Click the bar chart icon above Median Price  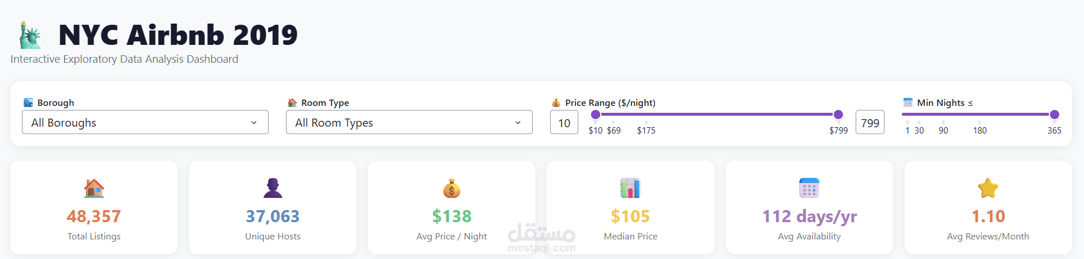630,188
